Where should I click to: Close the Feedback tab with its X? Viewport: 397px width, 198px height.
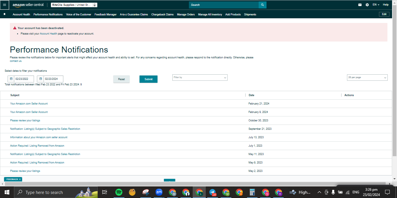pos(20,179)
